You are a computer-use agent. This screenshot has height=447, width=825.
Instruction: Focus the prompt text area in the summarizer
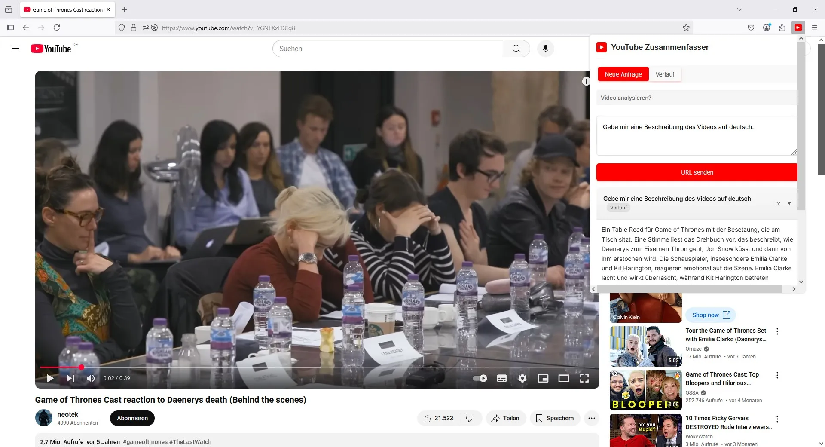tap(697, 135)
